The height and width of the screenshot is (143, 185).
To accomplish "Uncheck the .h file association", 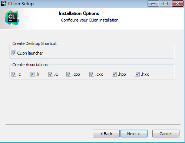I will pos(32,74).
